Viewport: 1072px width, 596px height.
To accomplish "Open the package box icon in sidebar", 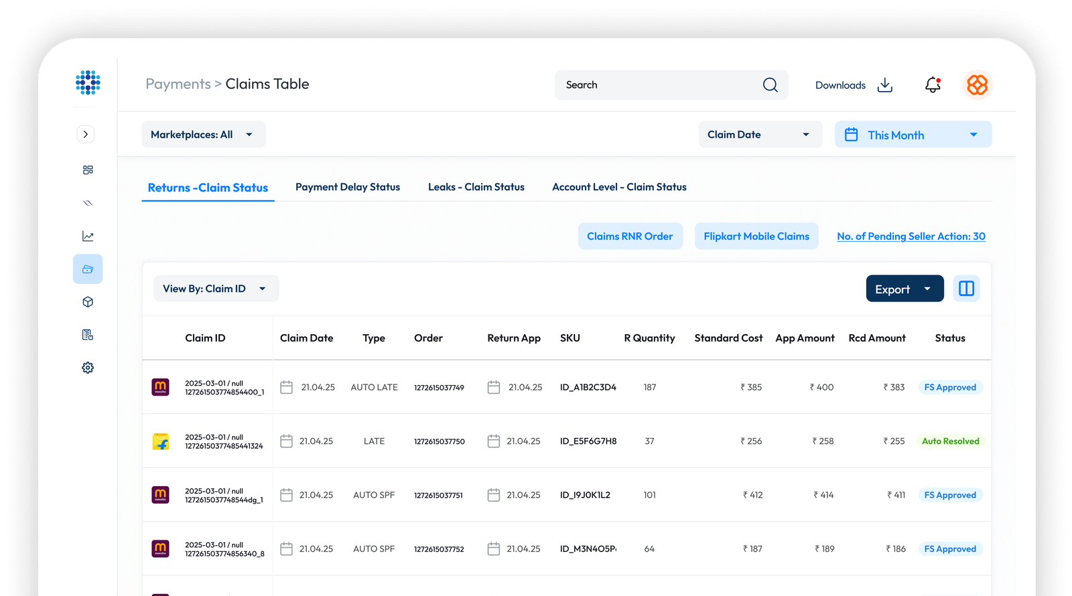I will click(88, 302).
